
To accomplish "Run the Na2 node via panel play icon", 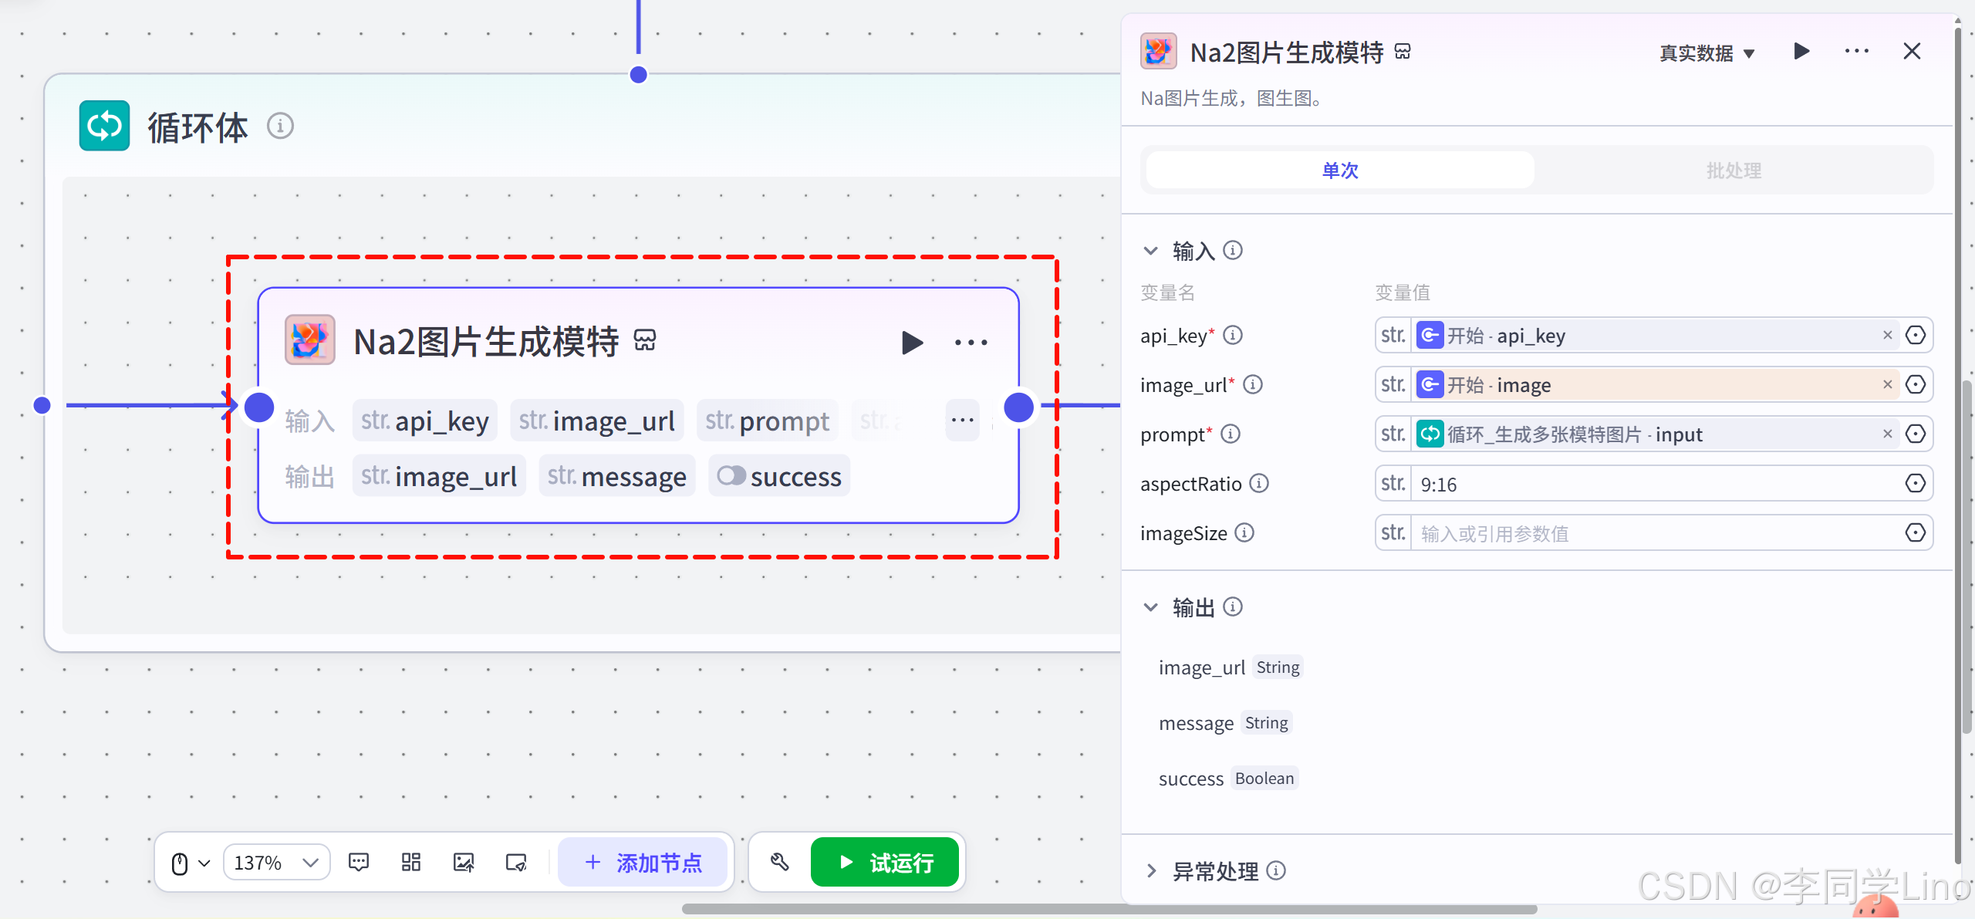I will coord(1801,52).
